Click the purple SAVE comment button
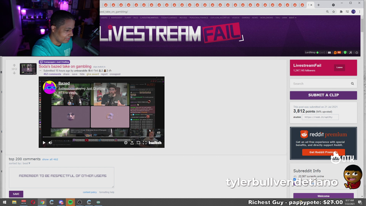 16,194
